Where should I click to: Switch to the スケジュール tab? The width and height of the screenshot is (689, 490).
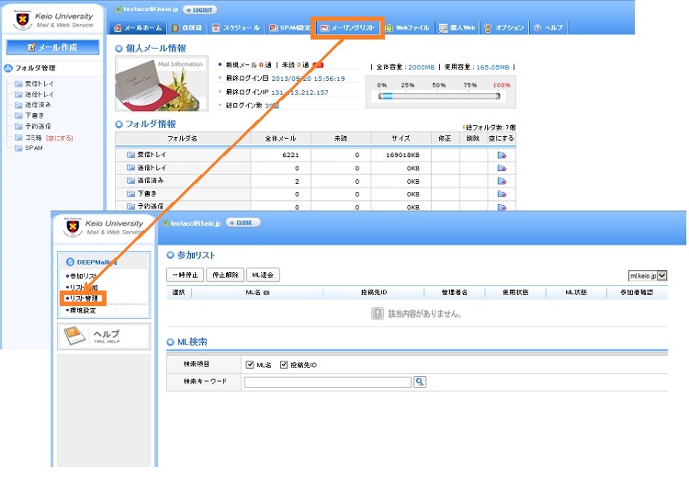[236, 28]
